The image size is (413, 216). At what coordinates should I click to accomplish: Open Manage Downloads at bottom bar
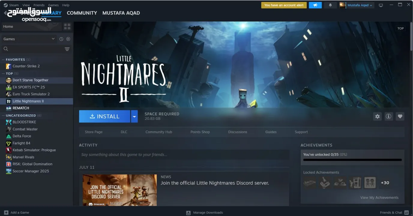(204, 212)
